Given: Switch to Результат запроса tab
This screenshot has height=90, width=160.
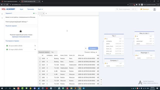Looking at the screenshot, I should [44, 52].
